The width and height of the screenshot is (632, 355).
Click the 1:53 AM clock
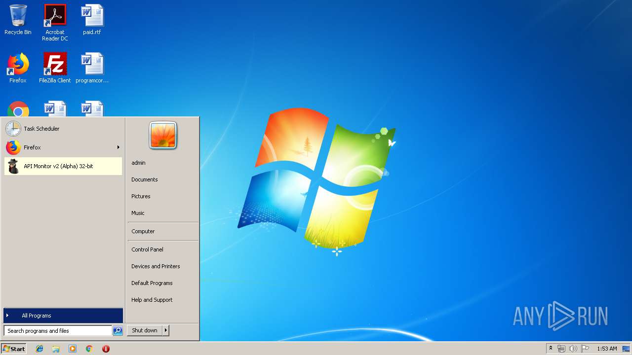coord(607,349)
